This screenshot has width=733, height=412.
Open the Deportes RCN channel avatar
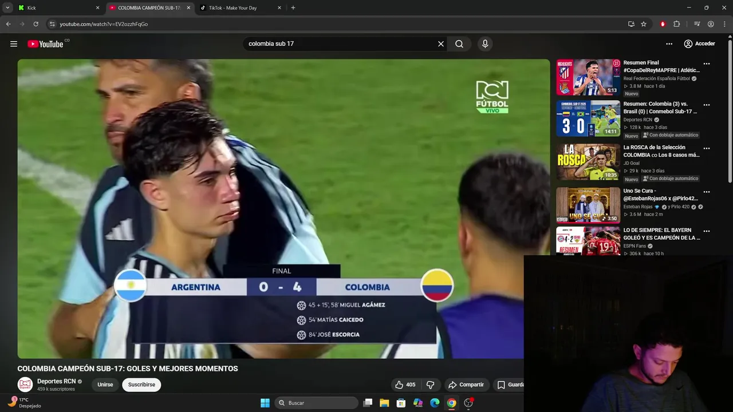(x=25, y=385)
